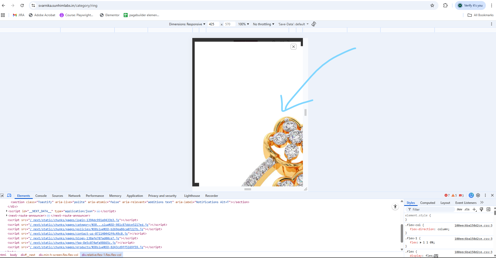Go back to the previous page
Screen dimensions: 496x258
(4, 5)
